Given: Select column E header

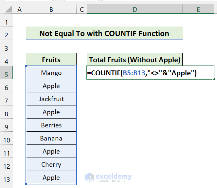Looking at the screenshot, I should click(x=198, y=10).
